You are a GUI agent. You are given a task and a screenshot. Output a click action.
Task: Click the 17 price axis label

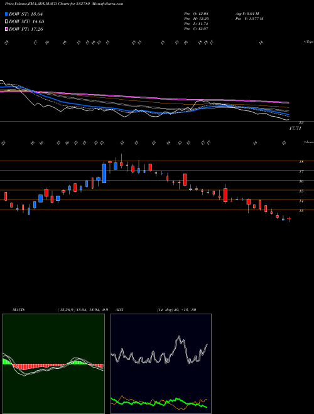301,172
